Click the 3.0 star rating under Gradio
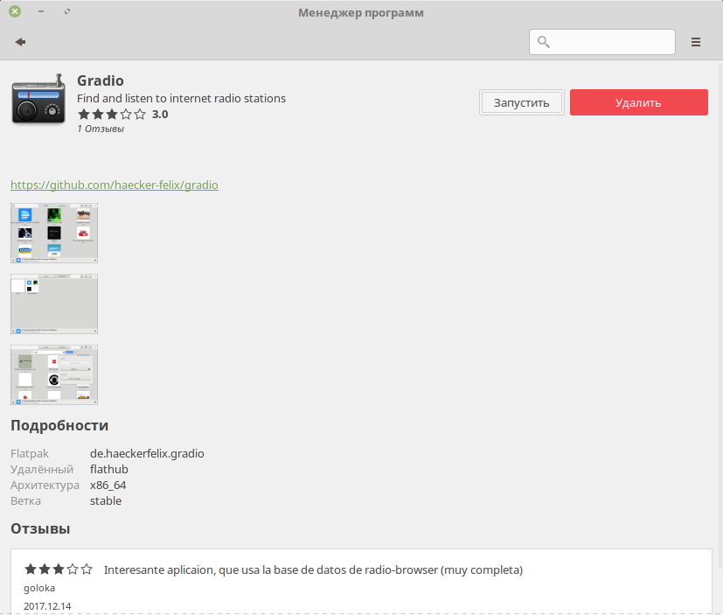This screenshot has width=723, height=615. (x=122, y=114)
